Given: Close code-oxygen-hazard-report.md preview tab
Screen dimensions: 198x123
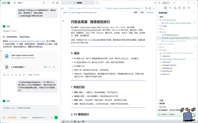Looking at the screenshot, I should coord(142,8).
